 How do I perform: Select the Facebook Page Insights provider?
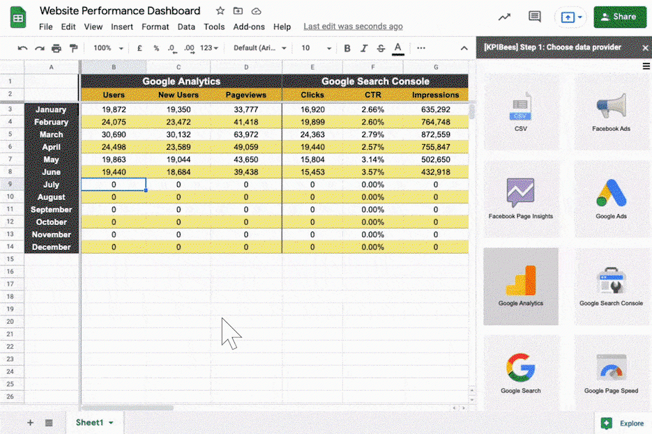coord(520,197)
